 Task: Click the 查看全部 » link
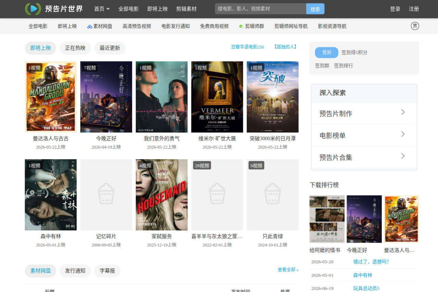click(288, 270)
